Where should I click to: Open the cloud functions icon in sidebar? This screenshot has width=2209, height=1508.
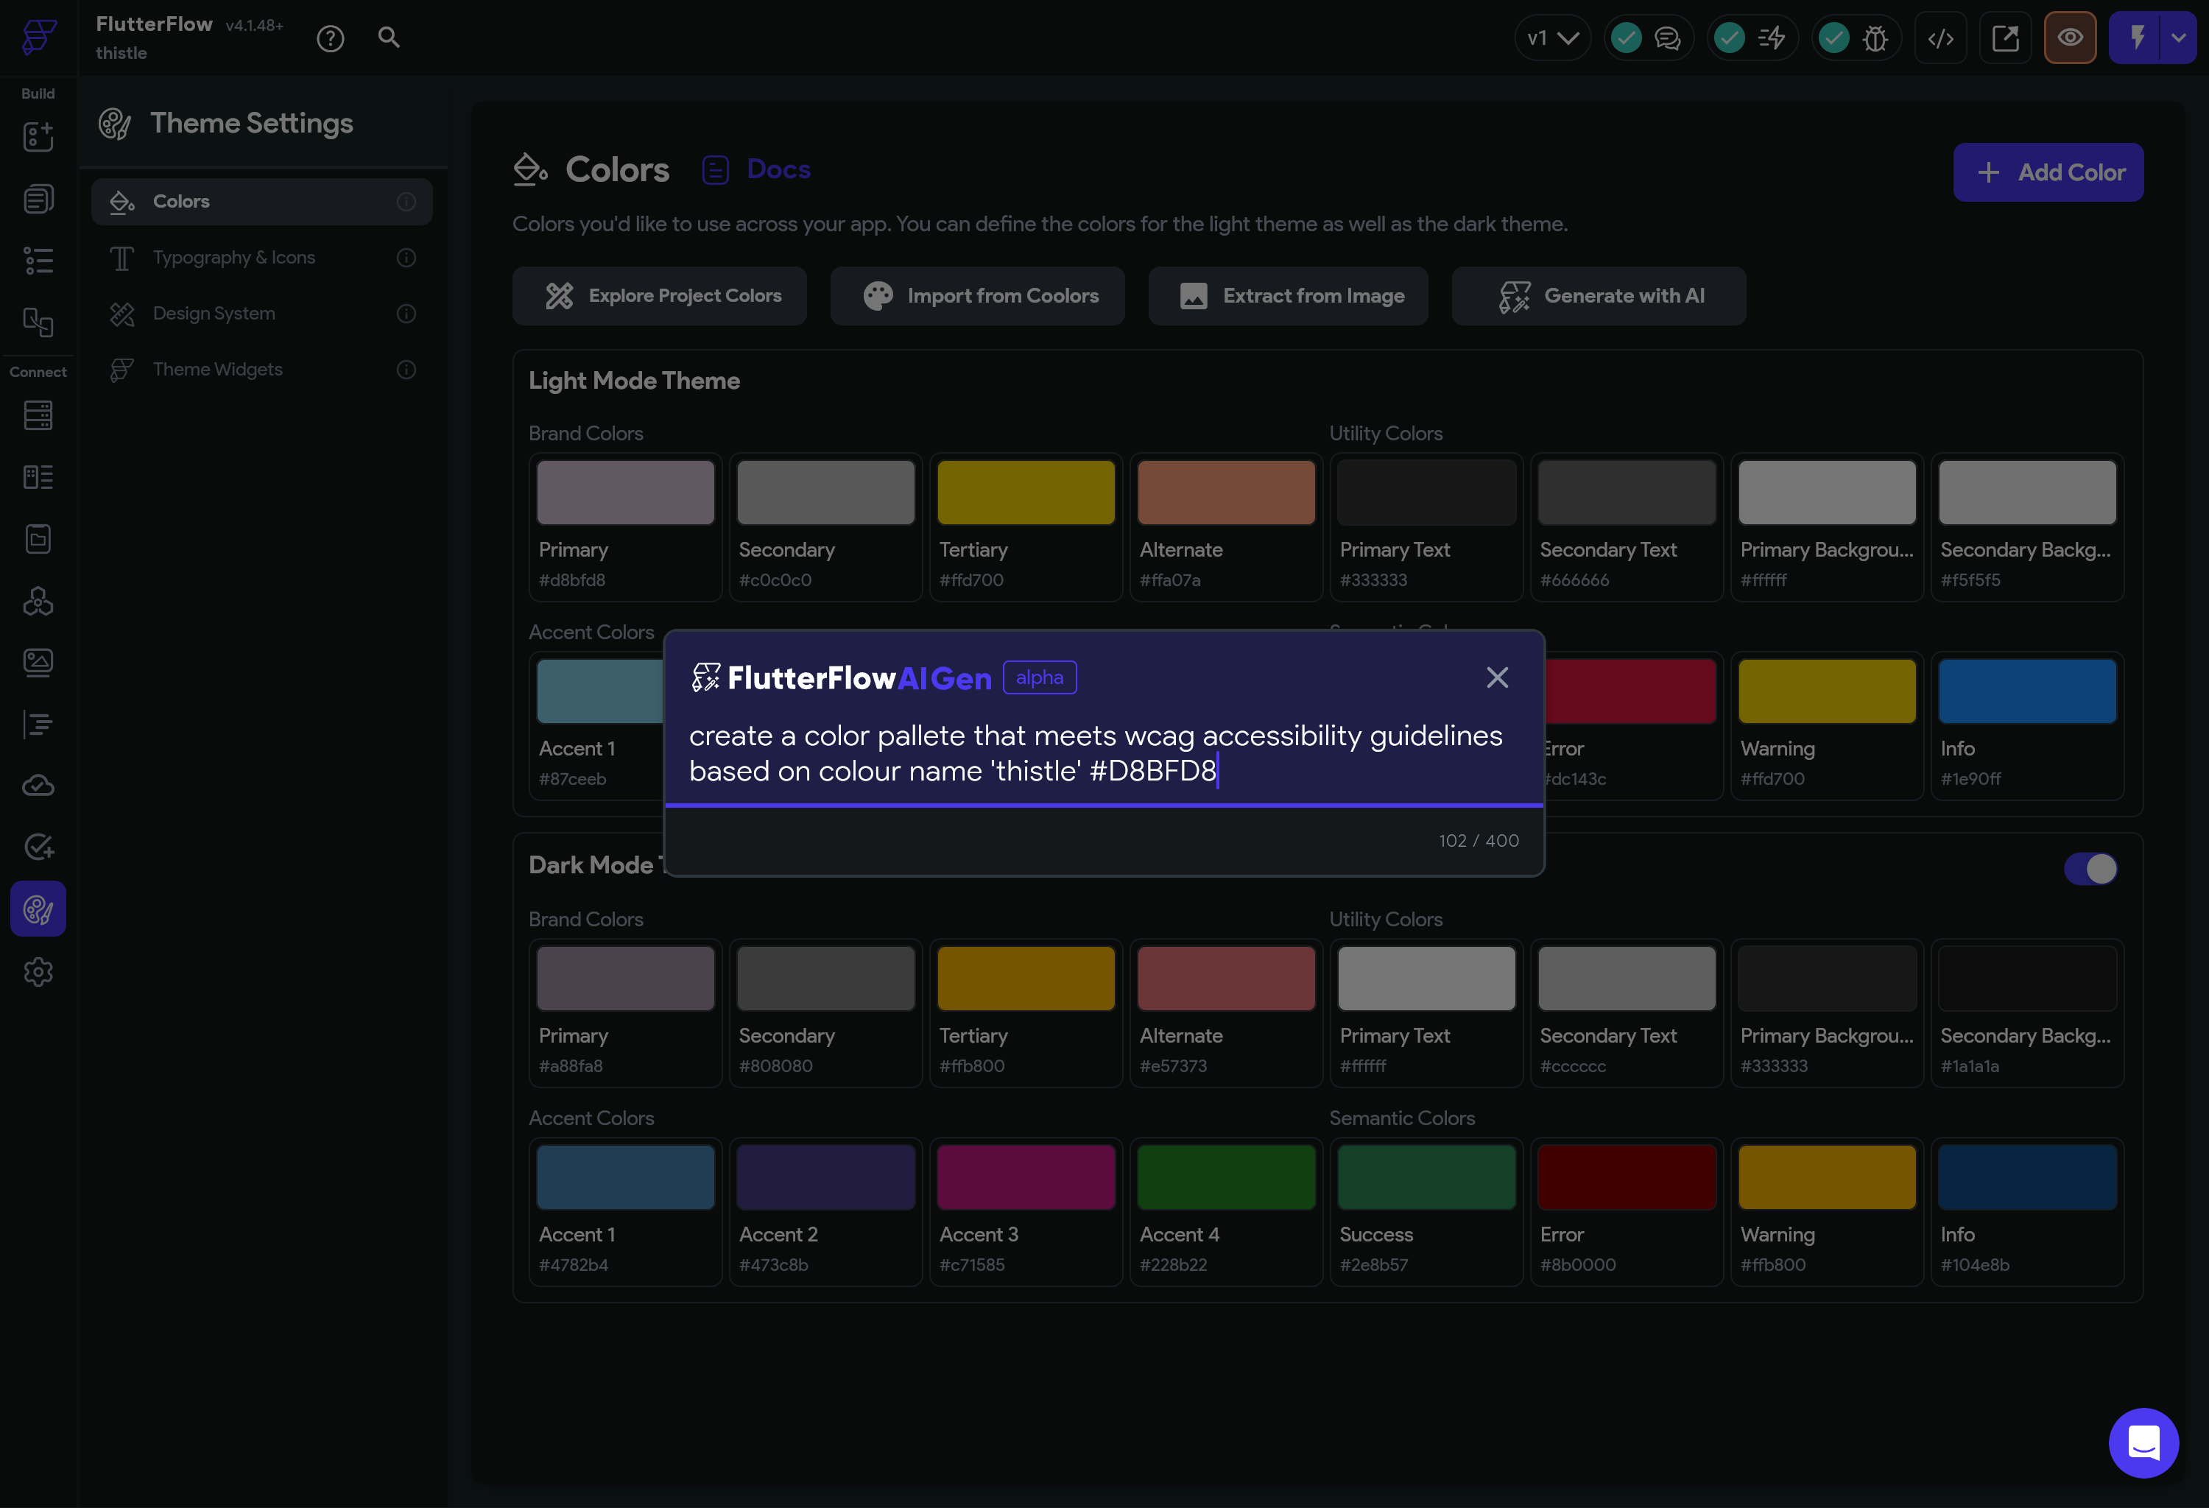38,785
